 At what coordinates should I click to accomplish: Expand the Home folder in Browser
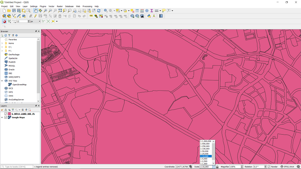point(2,43)
